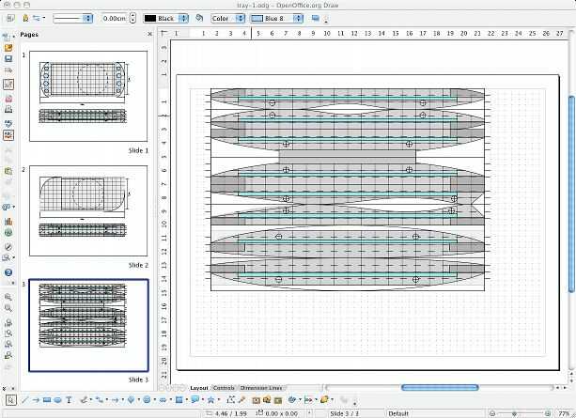Select the Rectangle shape tool
This screenshot has width=576, height=418.
(46, 399)
